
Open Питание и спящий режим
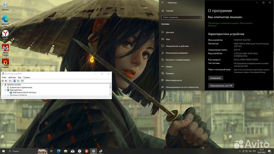tap(178, 60)
